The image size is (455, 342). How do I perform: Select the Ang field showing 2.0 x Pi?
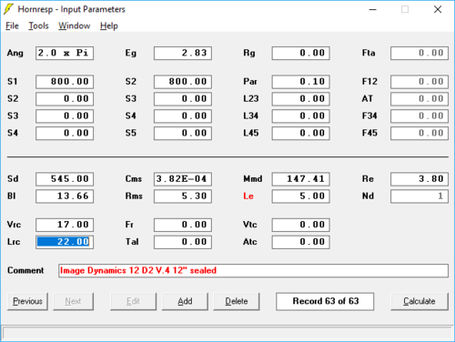tap(65, 53)
